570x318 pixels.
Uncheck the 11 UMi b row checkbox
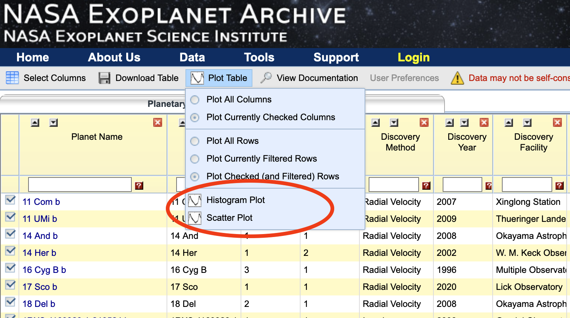10,217
